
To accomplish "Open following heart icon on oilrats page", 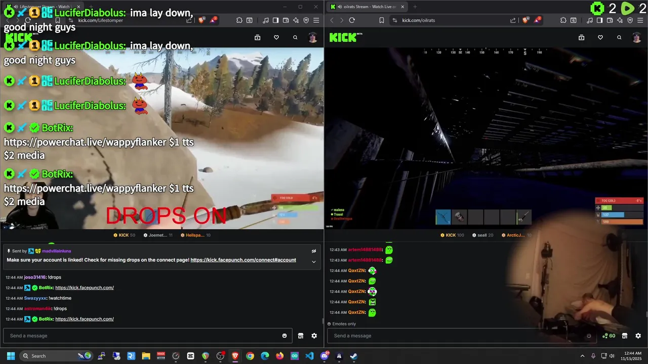I will pyautogui.click(x=600, y=37).
